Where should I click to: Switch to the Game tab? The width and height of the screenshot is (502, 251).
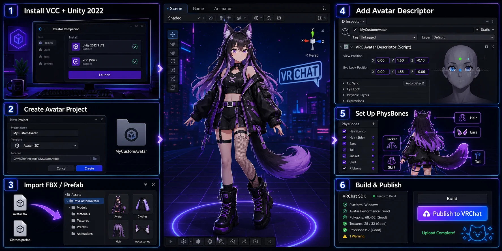tap(198, 8)
